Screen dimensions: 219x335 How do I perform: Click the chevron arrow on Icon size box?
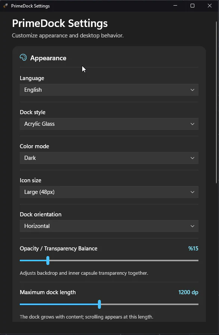192,192
